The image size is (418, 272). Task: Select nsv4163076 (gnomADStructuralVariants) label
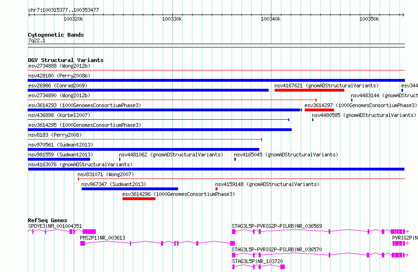click(80, 164)
